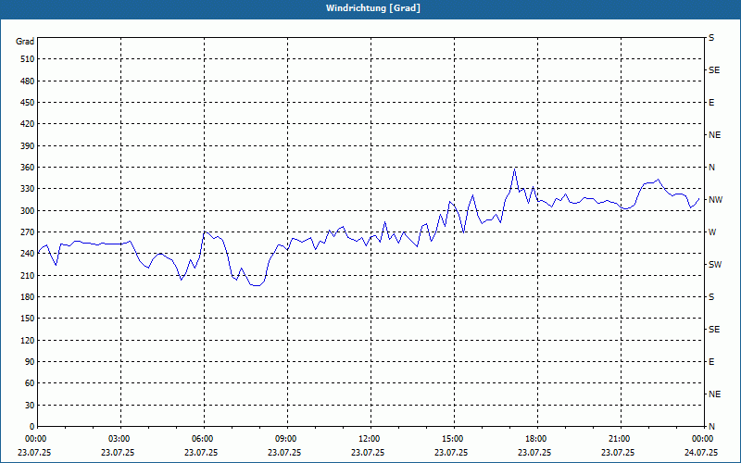Click the chart title Windrichtung [Grad]

pos(373,8)
